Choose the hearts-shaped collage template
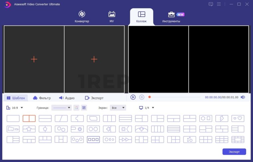This screenshot has height=162, width=253. coord(238,118)
